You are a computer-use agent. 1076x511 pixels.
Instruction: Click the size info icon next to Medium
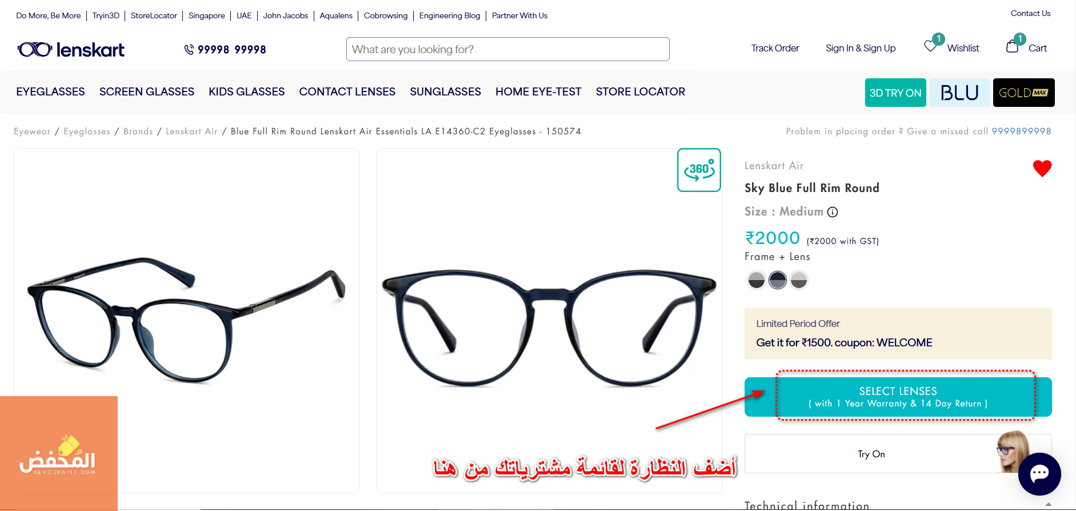(x=833, y=212)
